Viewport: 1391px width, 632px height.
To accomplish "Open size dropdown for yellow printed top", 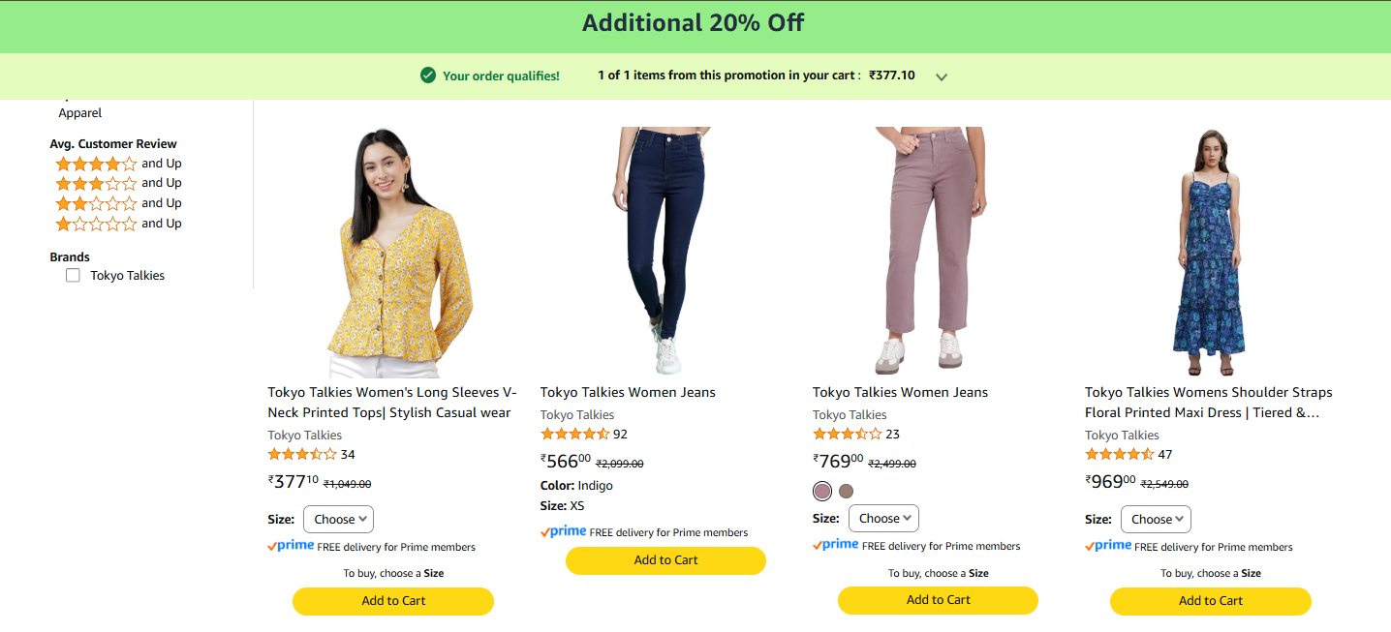I will [x=338, y=520].
